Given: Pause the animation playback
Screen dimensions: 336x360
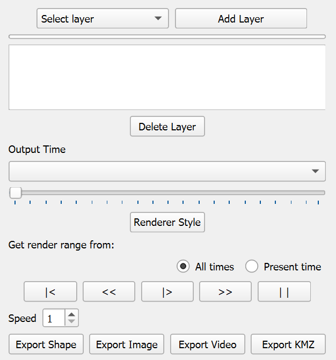Looking at the screenshot, I should [x=284, y=292].
